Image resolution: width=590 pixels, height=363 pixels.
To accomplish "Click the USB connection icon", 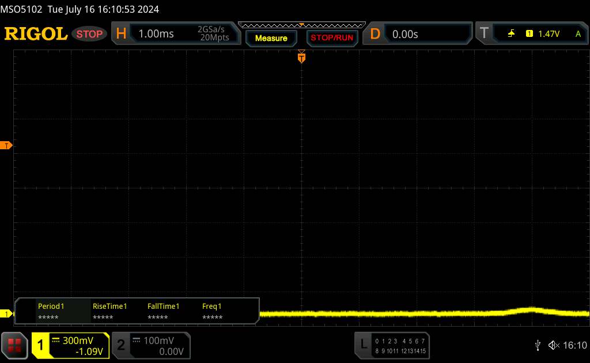I will pos(538,345).
